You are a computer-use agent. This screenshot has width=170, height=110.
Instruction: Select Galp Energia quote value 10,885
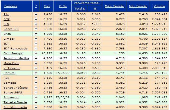click(47, 54)
